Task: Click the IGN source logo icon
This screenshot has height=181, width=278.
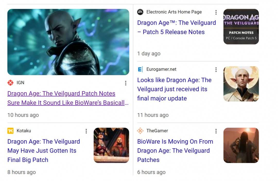Action: pyautogui.click(x=11, y=83)
